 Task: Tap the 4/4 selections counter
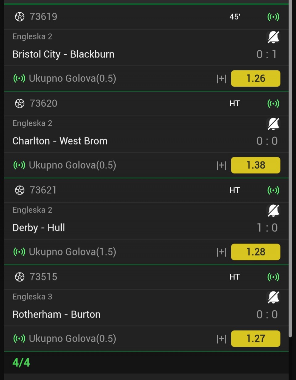[21, 362]
